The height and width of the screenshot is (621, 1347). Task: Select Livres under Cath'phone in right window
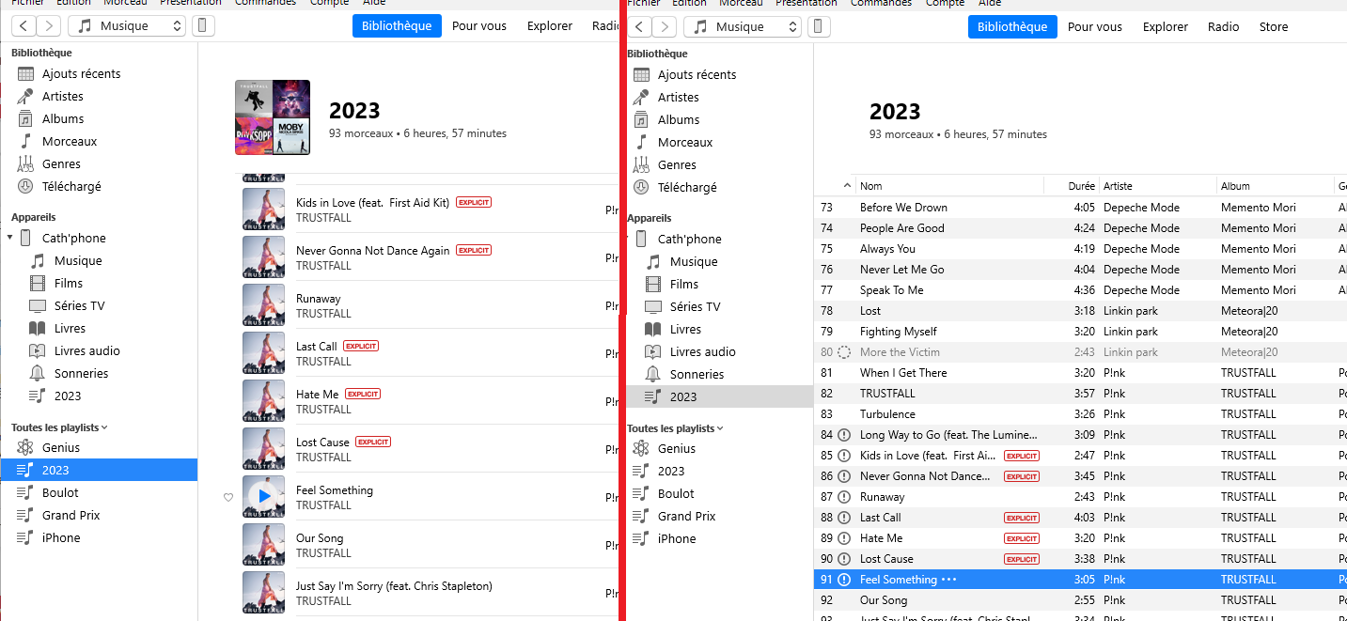(685, 329)
